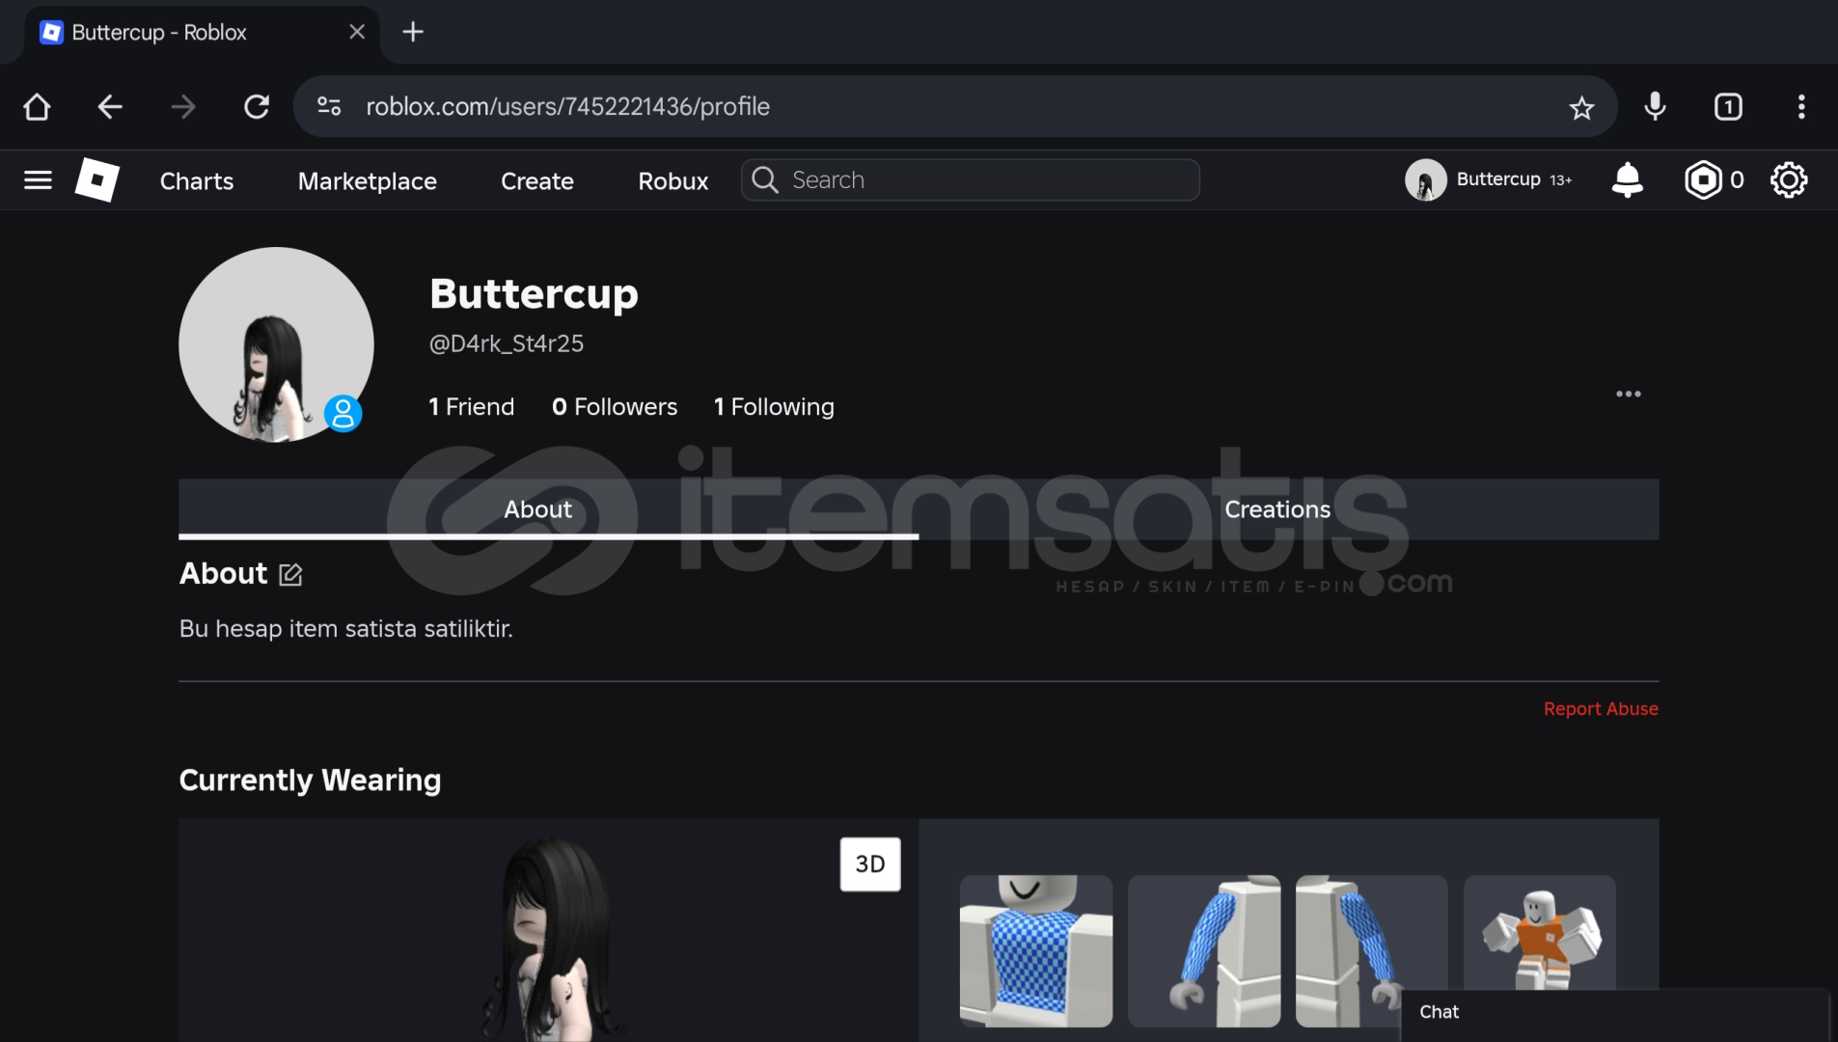The width and height of the screenshot is (1838, 1042).
Task: Open Robux balance icon
Action: (x=1703, y=180)
